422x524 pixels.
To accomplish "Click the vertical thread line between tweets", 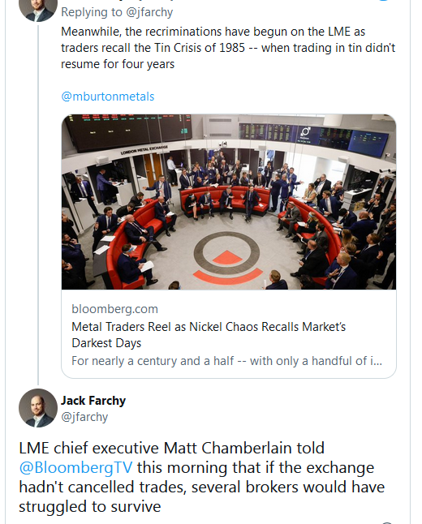I will pyautogui.click(x=38, y=204).
